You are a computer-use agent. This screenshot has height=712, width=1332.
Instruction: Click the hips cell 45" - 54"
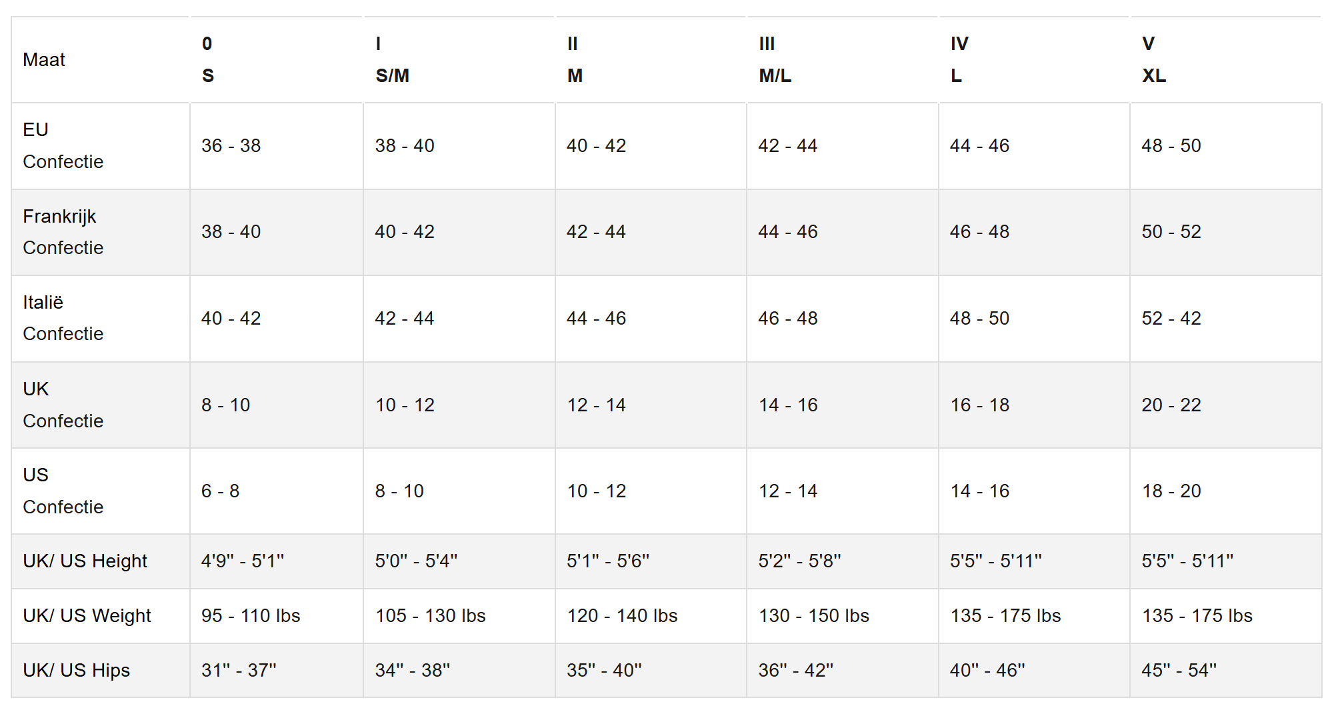click(1179, 670)
